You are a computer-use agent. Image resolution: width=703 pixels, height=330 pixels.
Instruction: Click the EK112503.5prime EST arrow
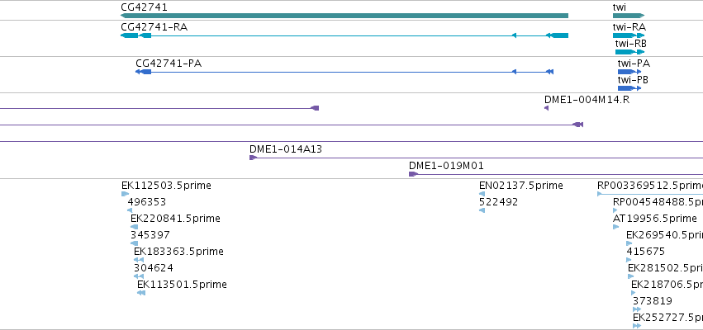125,194
